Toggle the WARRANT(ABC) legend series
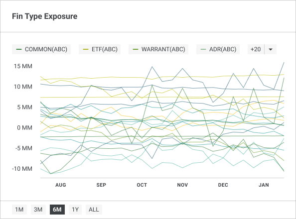 158,49
